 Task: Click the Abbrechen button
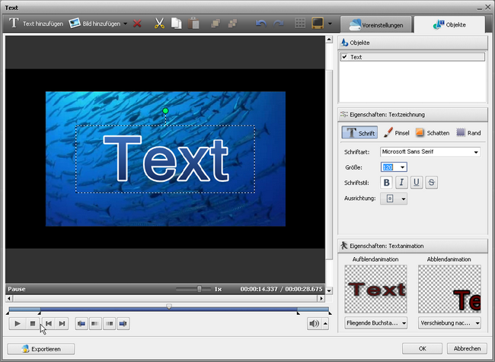468,348
